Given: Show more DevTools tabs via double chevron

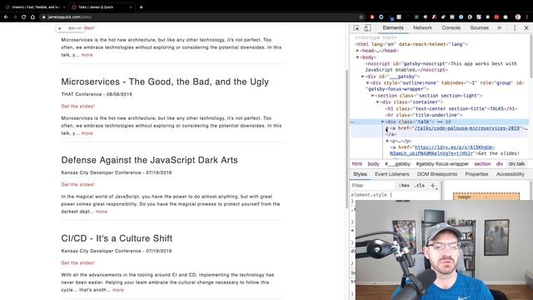Looking at the screenshot, I should point(500,27).
